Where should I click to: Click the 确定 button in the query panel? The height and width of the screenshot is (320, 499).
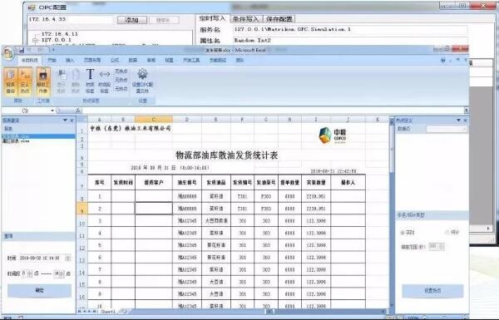coord(39,290)
